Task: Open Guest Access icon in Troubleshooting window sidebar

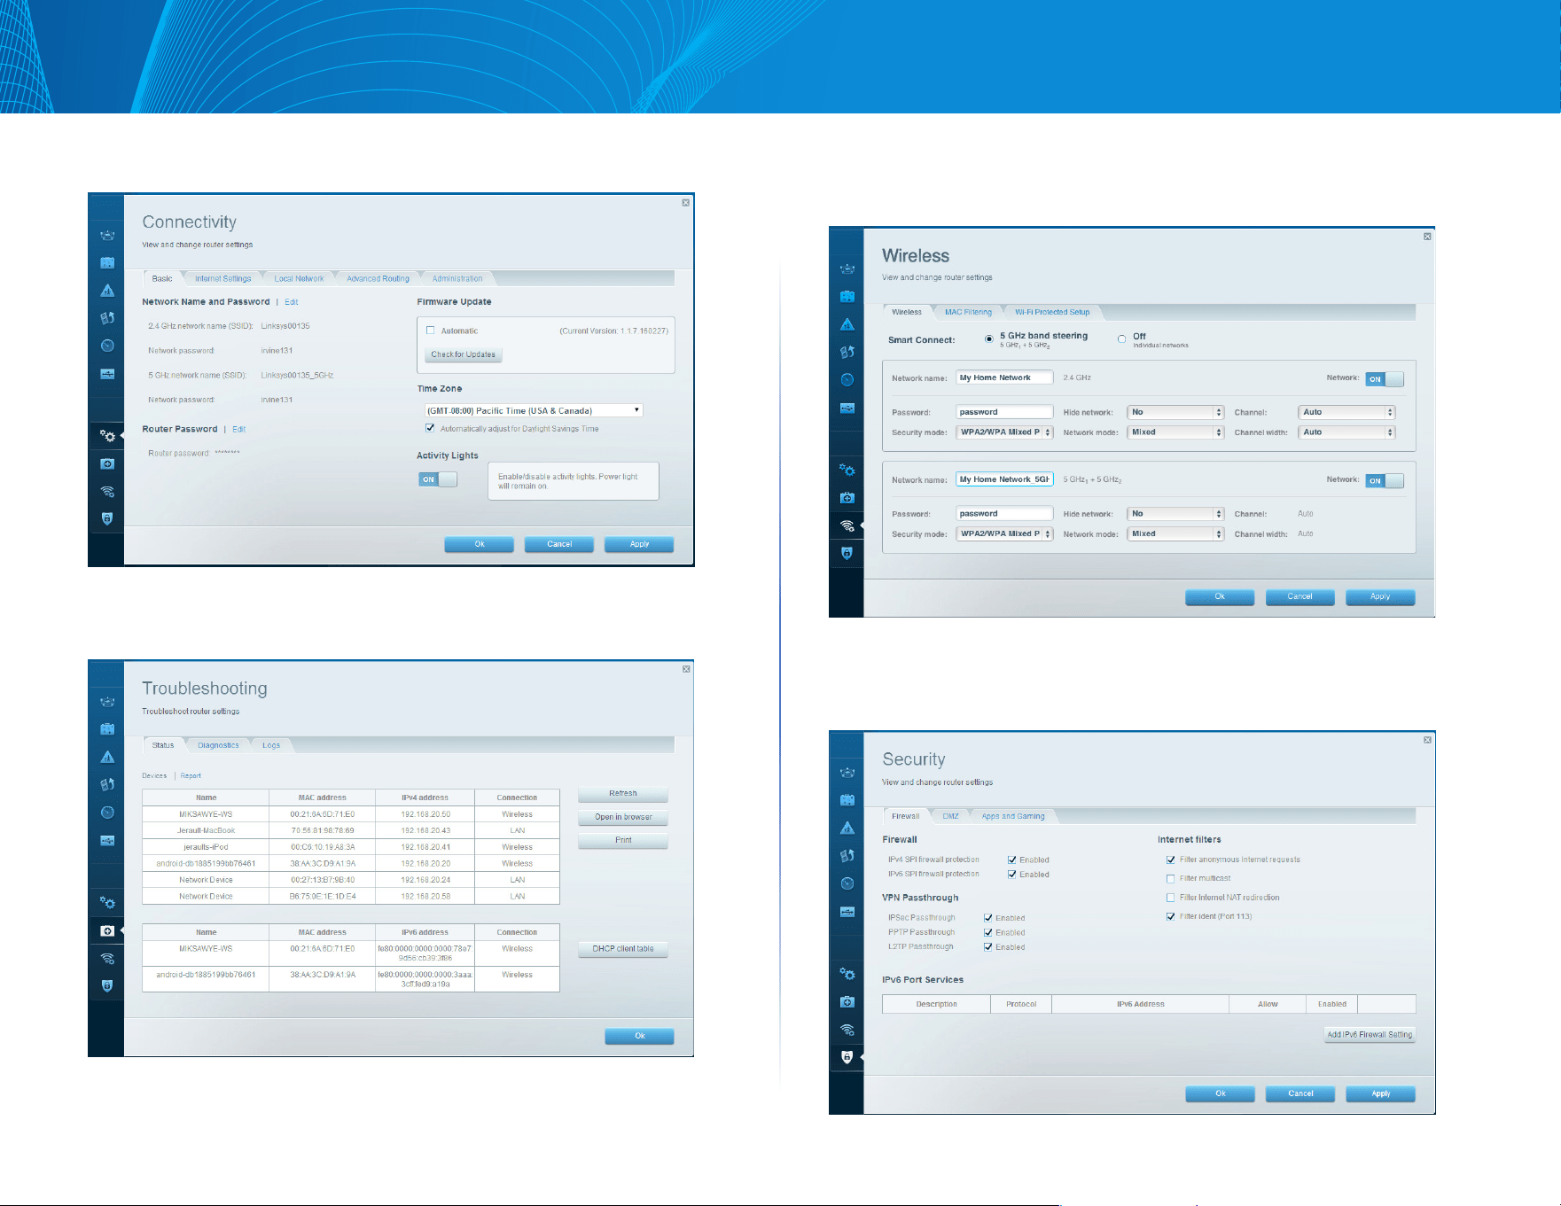Action: pyautogui.click(x=107, y=729)
